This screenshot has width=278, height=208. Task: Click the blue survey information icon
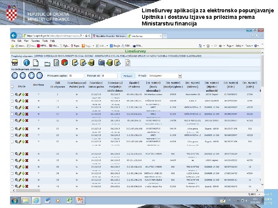(x=27, y=63)
